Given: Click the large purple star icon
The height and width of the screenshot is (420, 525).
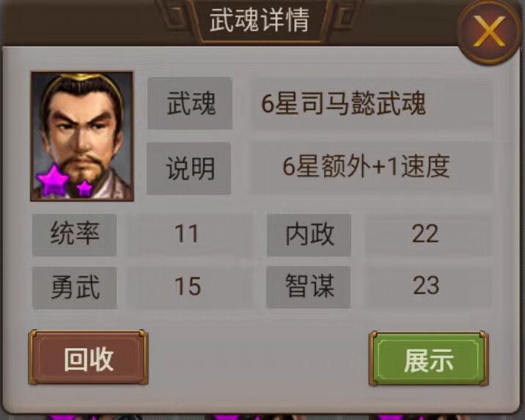Looking at the screenshot, I should tap(53, 180).
